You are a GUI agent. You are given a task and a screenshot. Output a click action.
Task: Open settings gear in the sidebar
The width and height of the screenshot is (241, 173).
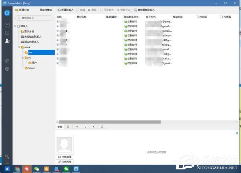coord(7,69)
